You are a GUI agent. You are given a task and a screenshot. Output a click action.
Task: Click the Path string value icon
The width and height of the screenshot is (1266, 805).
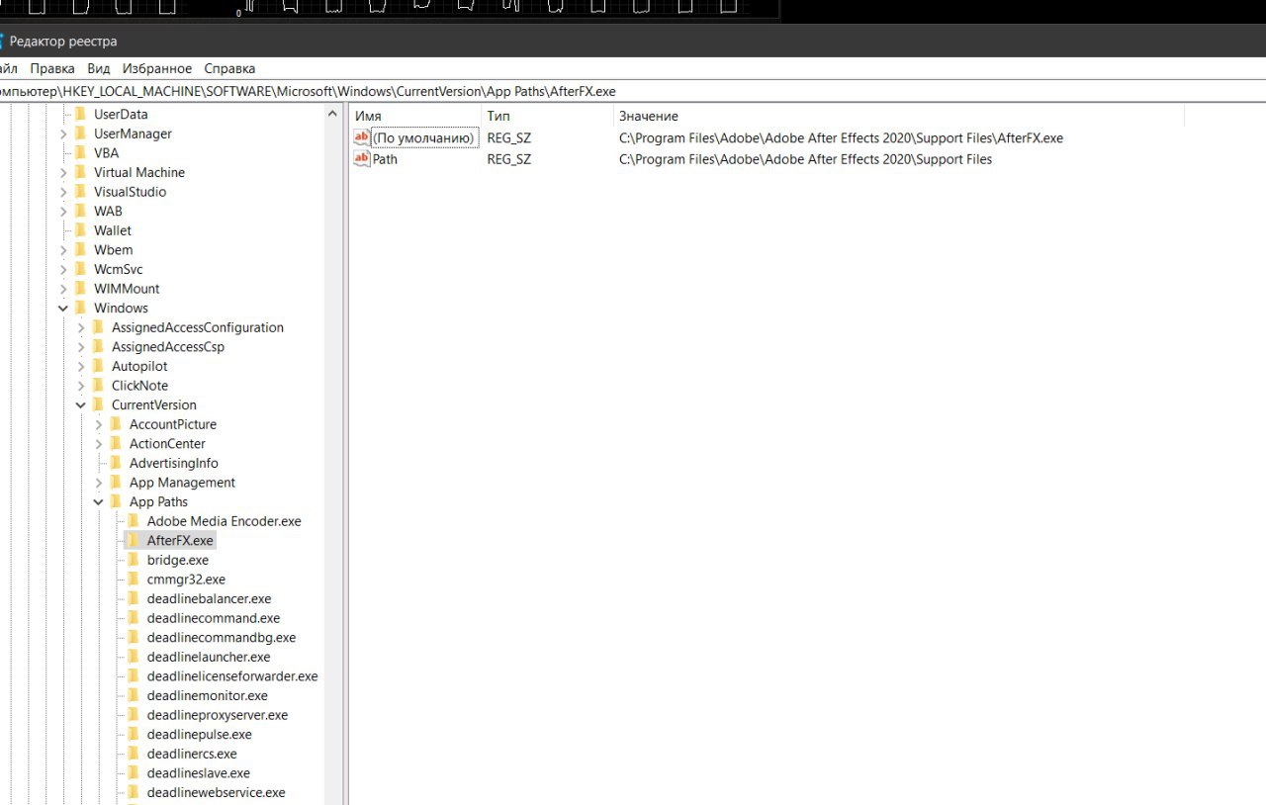tap(362, 158)
